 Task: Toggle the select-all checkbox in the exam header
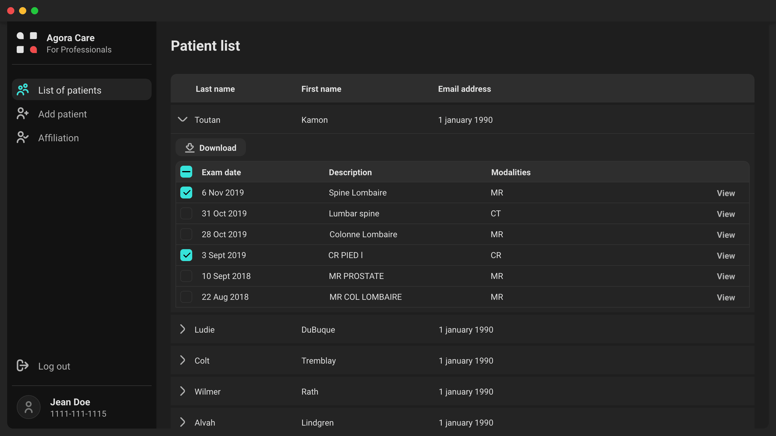coord(186,172)
